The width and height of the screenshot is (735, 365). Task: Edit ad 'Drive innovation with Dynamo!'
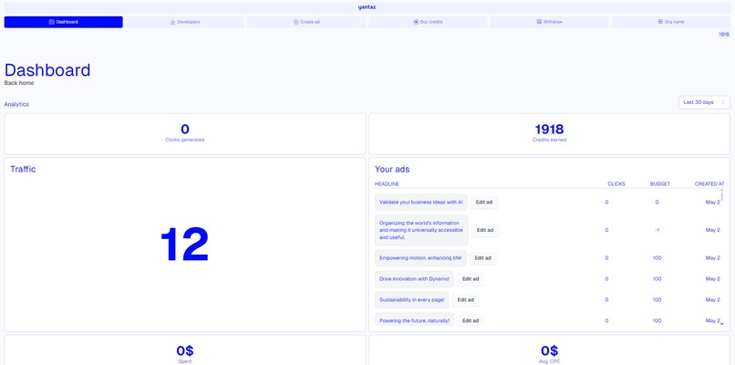471,279
